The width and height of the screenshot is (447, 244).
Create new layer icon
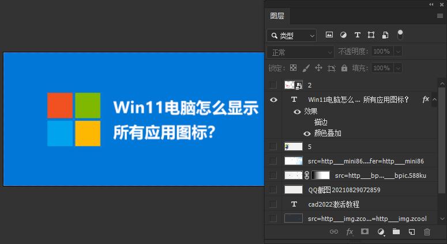coord(412,232)
